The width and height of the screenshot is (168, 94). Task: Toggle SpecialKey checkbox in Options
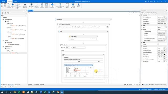click(165, 61)
